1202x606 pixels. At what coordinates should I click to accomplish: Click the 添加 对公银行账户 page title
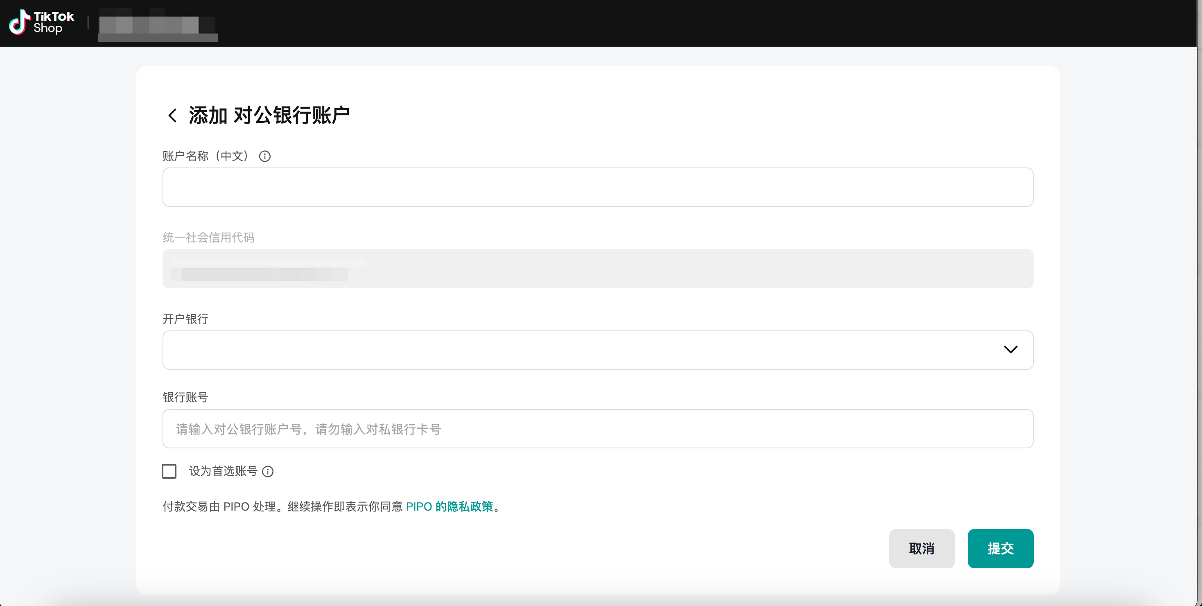(269, 115)
